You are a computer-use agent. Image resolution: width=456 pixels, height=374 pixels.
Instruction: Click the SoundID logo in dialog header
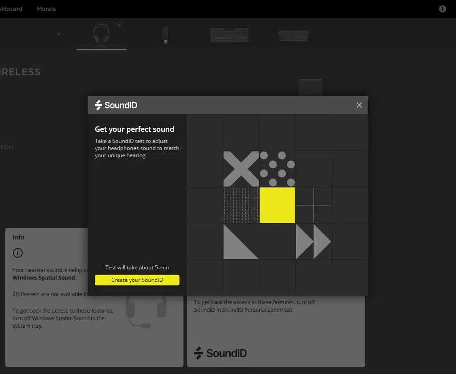[x=116, y=105]
